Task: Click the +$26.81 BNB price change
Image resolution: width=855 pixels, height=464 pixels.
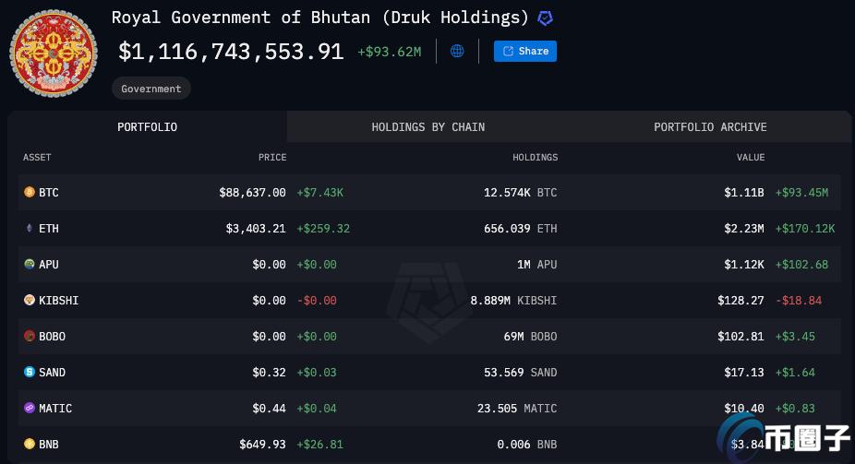Action: pyautogui.click(x=319, y=444)
